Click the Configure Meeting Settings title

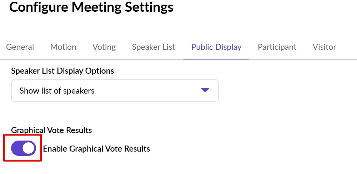[91, 7]
